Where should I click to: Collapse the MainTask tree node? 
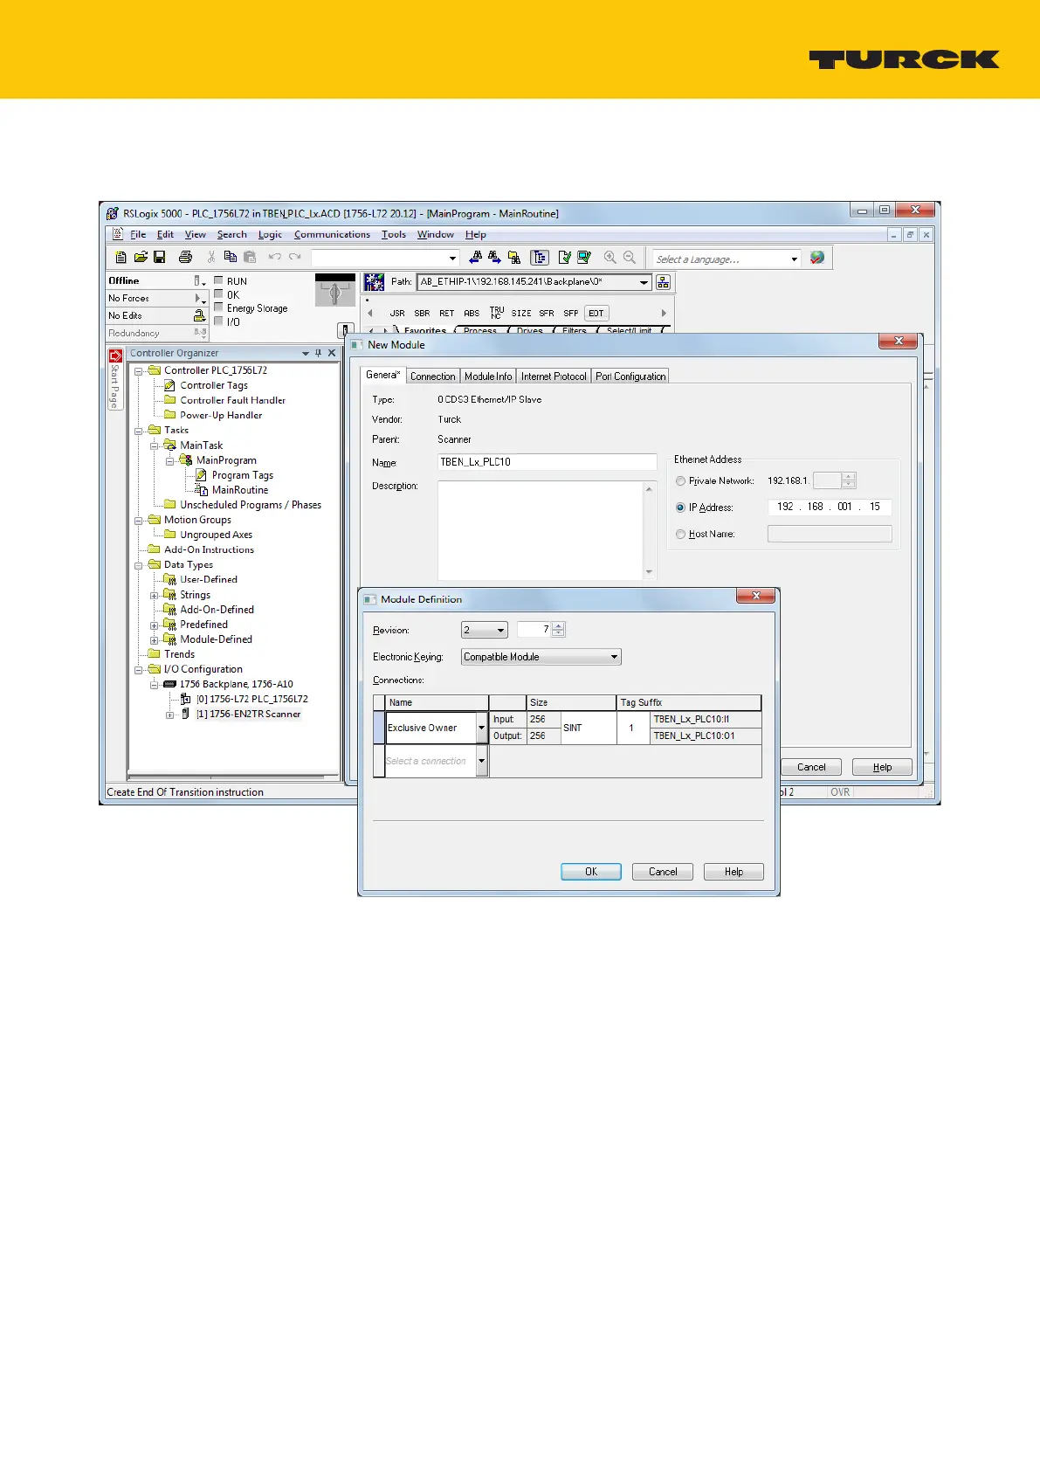(155, 445)
